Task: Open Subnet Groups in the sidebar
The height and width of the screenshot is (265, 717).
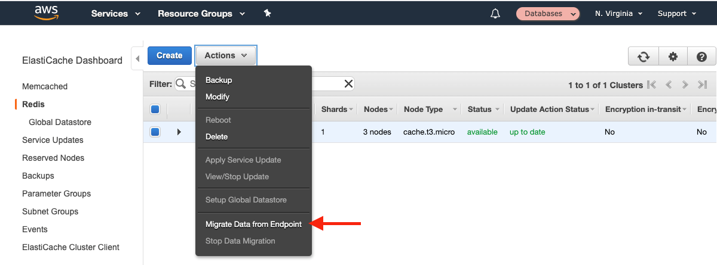Action: [x=50, y=211]
